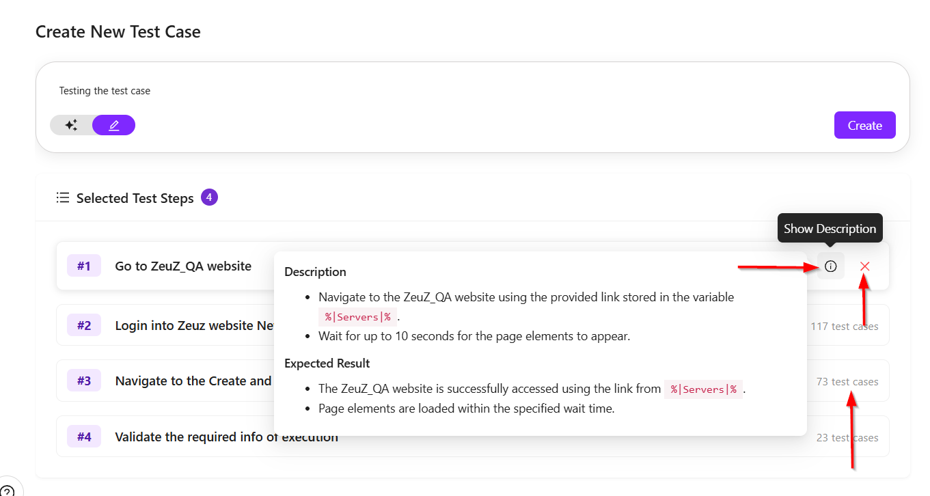The width and height of the screenshot is (930, 496).
Task: Select the pencil manual edit mode
Action: point(114,125)
